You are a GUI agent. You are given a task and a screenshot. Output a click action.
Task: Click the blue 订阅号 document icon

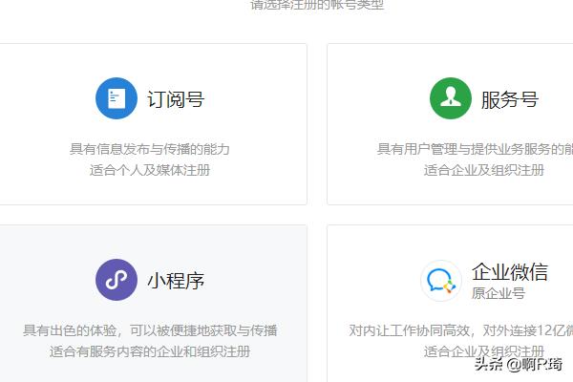coord(117,98)
